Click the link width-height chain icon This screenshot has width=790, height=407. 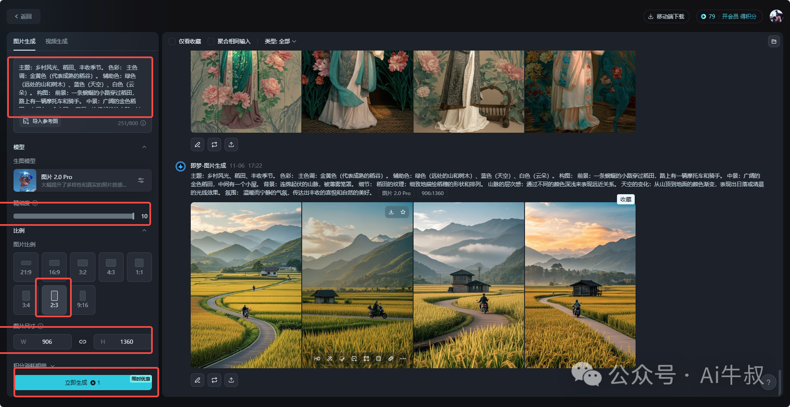83,342
